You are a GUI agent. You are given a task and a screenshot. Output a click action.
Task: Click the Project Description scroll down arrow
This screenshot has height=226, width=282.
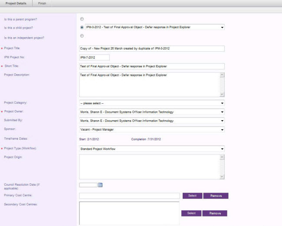click(x=222, y=94)
